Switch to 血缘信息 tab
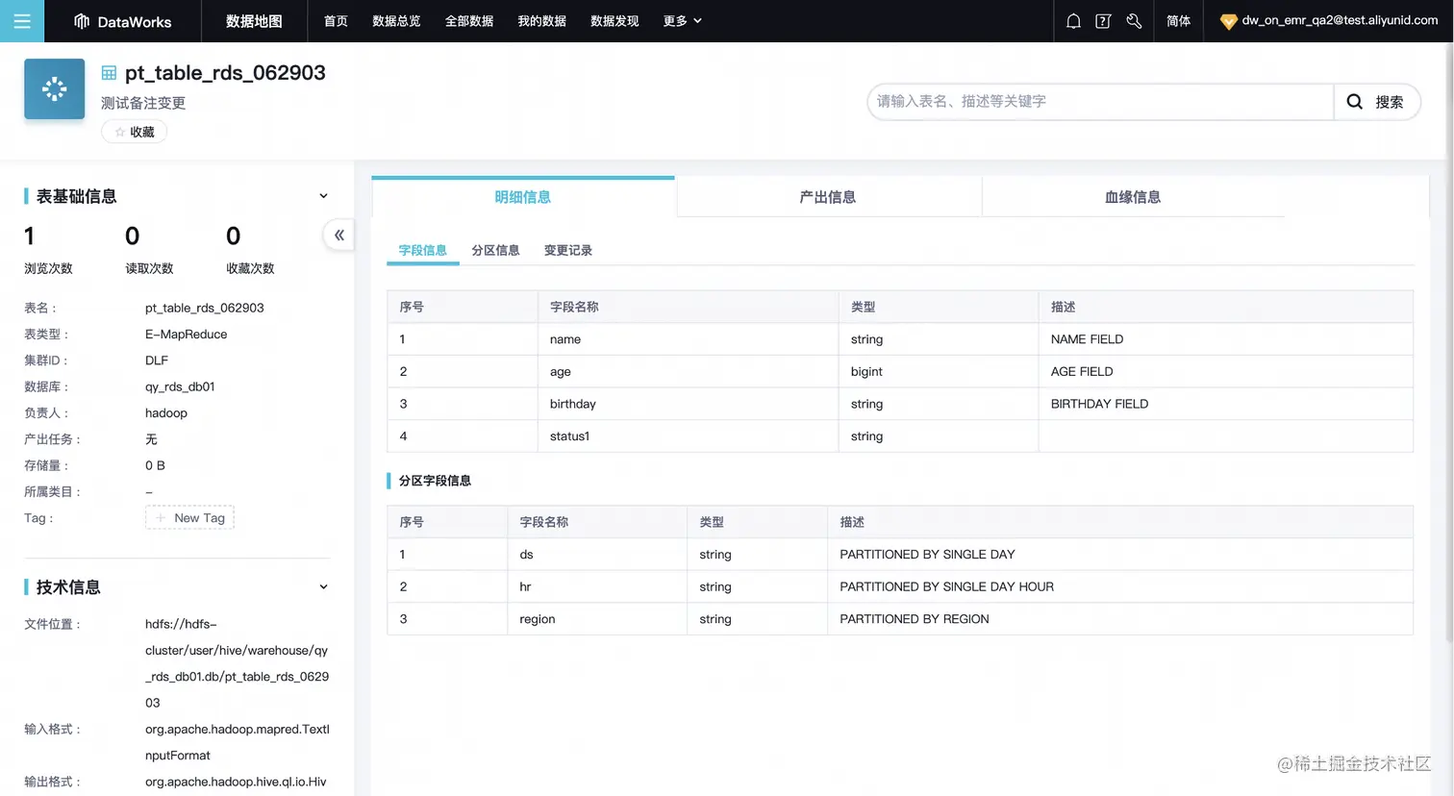 1133,197
